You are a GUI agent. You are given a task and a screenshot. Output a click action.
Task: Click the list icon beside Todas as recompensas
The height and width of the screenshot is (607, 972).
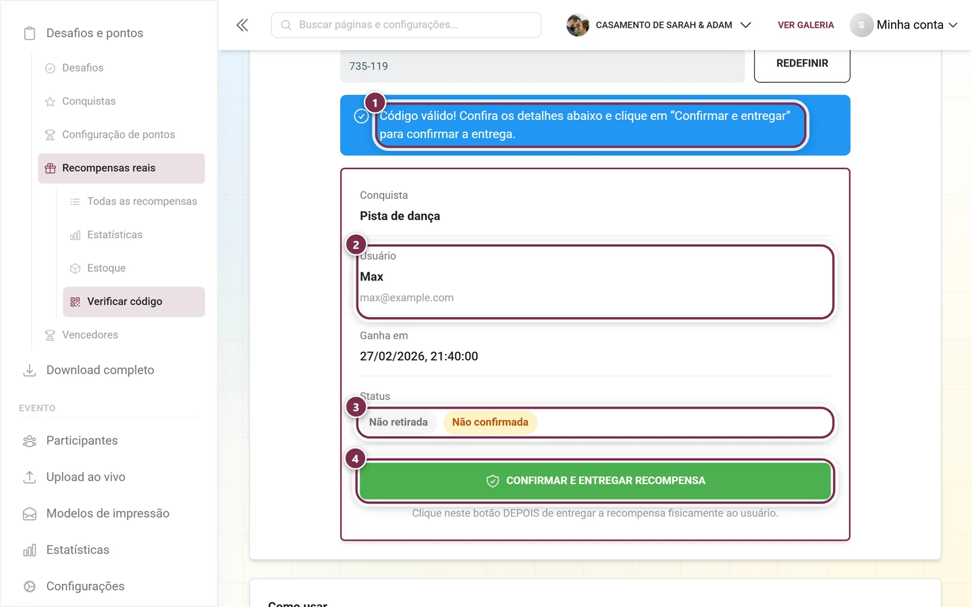pyautogui.click(x=75, y=202)
